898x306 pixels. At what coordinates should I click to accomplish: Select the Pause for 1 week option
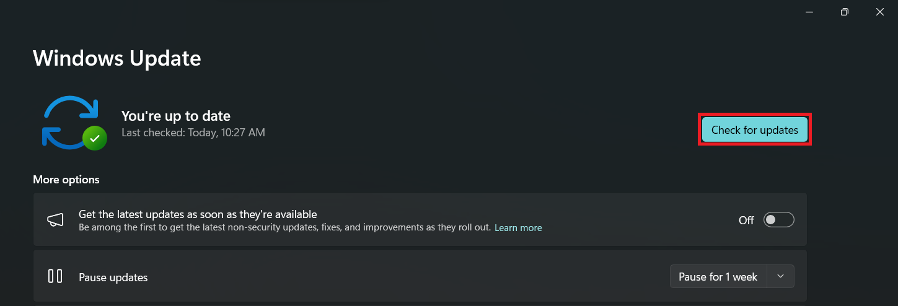[x=718, y=277]
